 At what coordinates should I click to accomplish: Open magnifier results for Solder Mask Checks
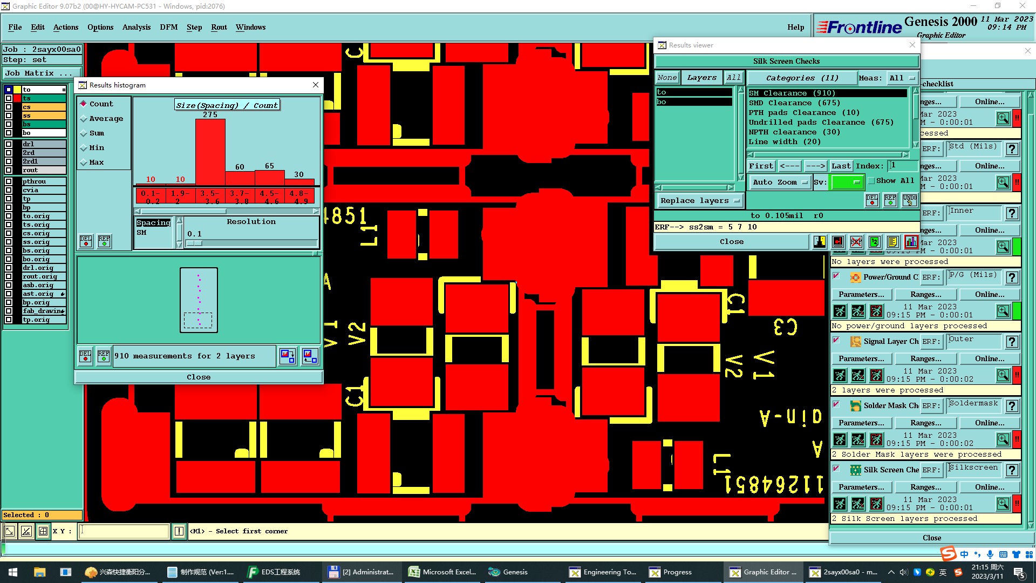point(1003,439)
